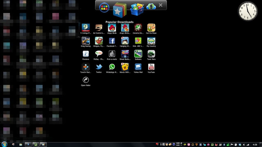
Task: Open Yahoo Mail app
Action: 138,68
